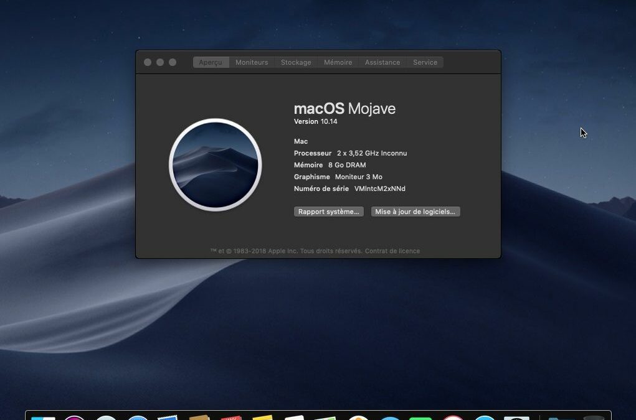Go to the Assistance tab
636x420 pixels.
[382, 62]
